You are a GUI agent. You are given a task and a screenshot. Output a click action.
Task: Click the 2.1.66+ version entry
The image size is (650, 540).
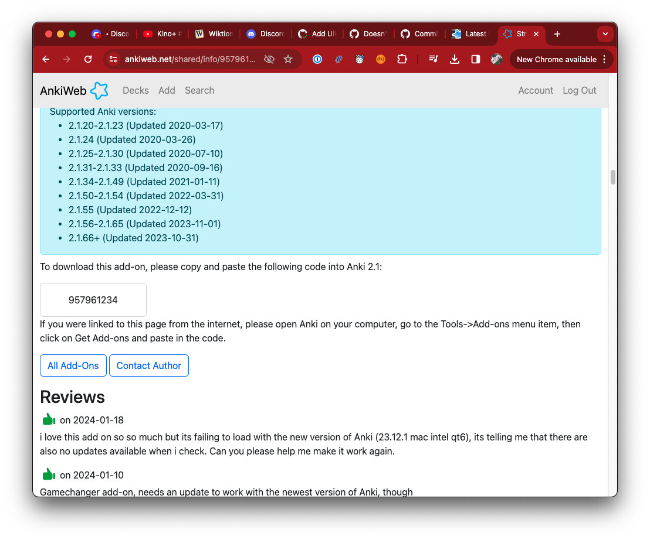(x=134, y=238)
